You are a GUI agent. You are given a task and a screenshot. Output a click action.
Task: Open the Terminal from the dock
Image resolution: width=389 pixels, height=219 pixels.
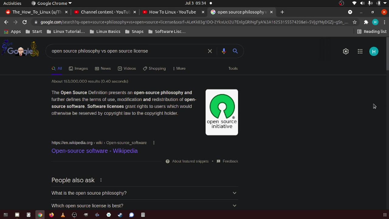tap(5, 215)
